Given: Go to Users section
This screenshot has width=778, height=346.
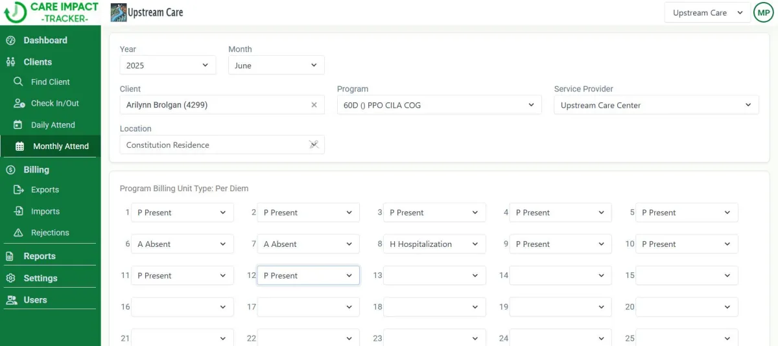Looking at the screenshot, I should pos(35,300).
